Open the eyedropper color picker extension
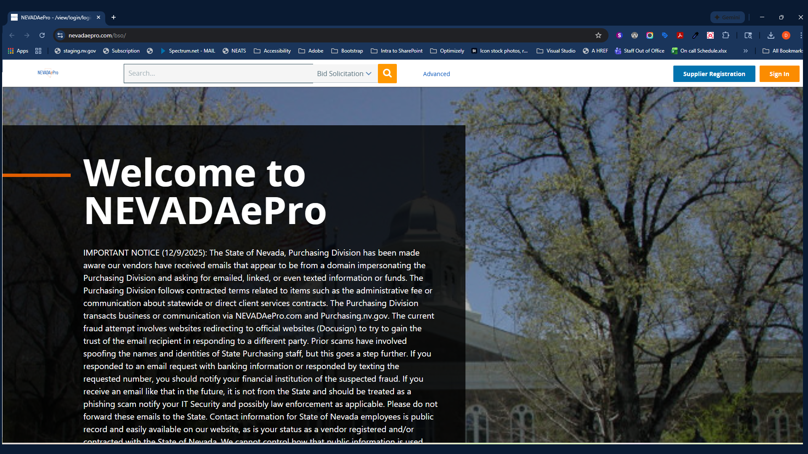The width and height of the screenshot is (808, 454). (695, 35)
